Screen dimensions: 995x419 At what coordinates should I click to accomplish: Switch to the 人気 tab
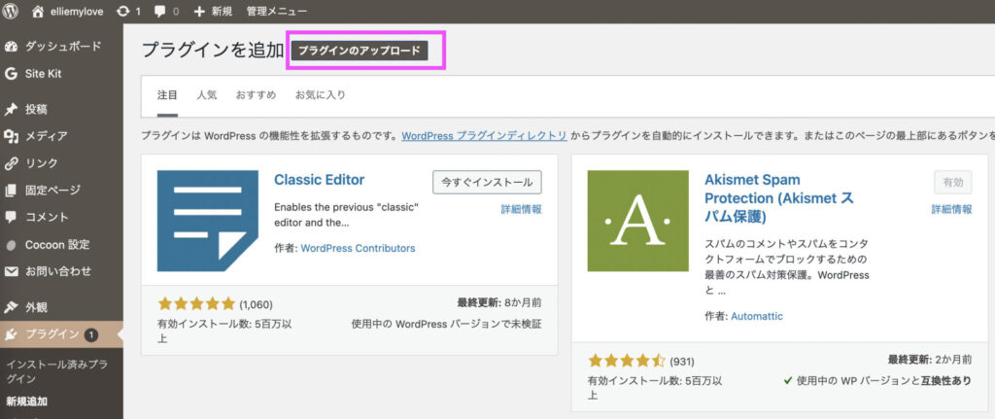[207, 95]
